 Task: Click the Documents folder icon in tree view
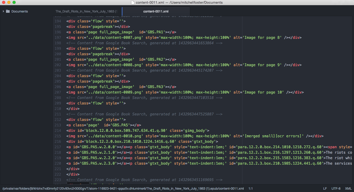click(x=8, y=11)
